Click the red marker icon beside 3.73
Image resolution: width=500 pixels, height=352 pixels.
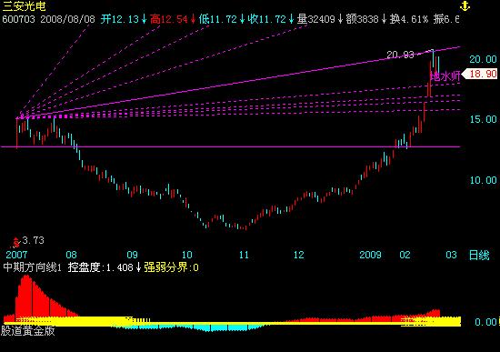coord(15,243)
